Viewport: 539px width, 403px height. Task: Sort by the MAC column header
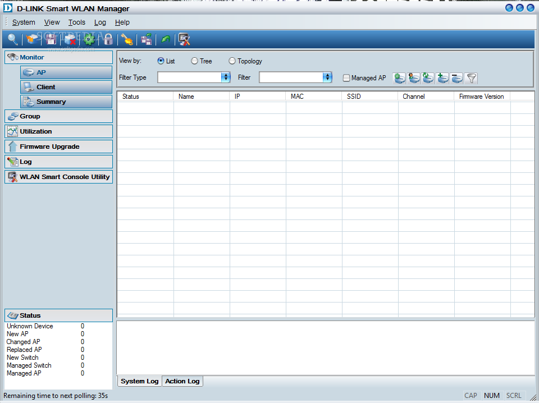(x=313, y=96)
